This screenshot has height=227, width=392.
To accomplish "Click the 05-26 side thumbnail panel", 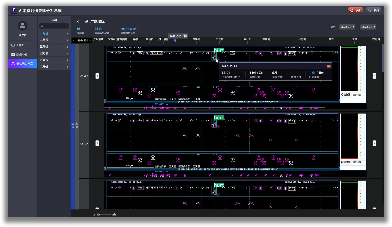I will click(353, 74).
